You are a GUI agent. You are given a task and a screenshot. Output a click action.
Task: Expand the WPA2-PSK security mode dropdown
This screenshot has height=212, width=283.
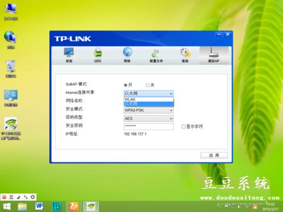click(x=148, y=110)
